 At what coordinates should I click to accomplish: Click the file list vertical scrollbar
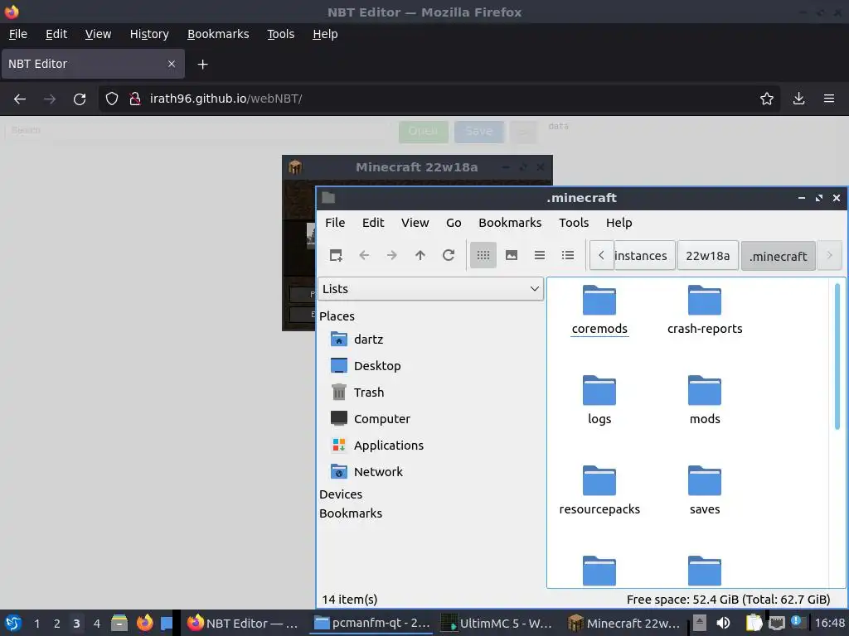pyautogui.click(x=837, y=357)
